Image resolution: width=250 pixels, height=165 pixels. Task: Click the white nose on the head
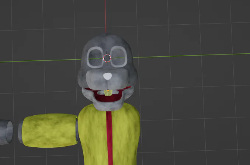tap(107, 76)
